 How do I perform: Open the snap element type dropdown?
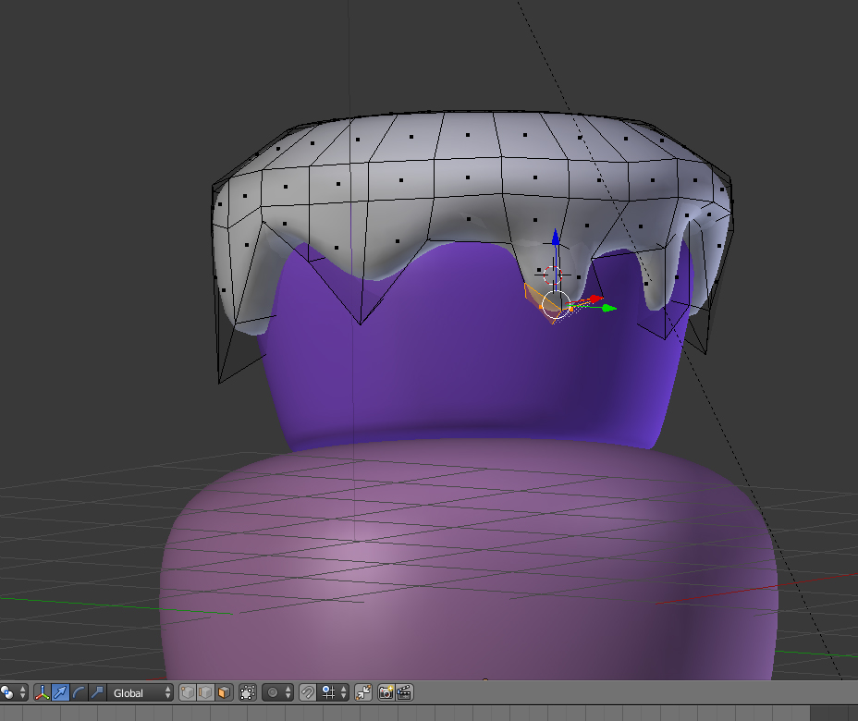(333, 692)
